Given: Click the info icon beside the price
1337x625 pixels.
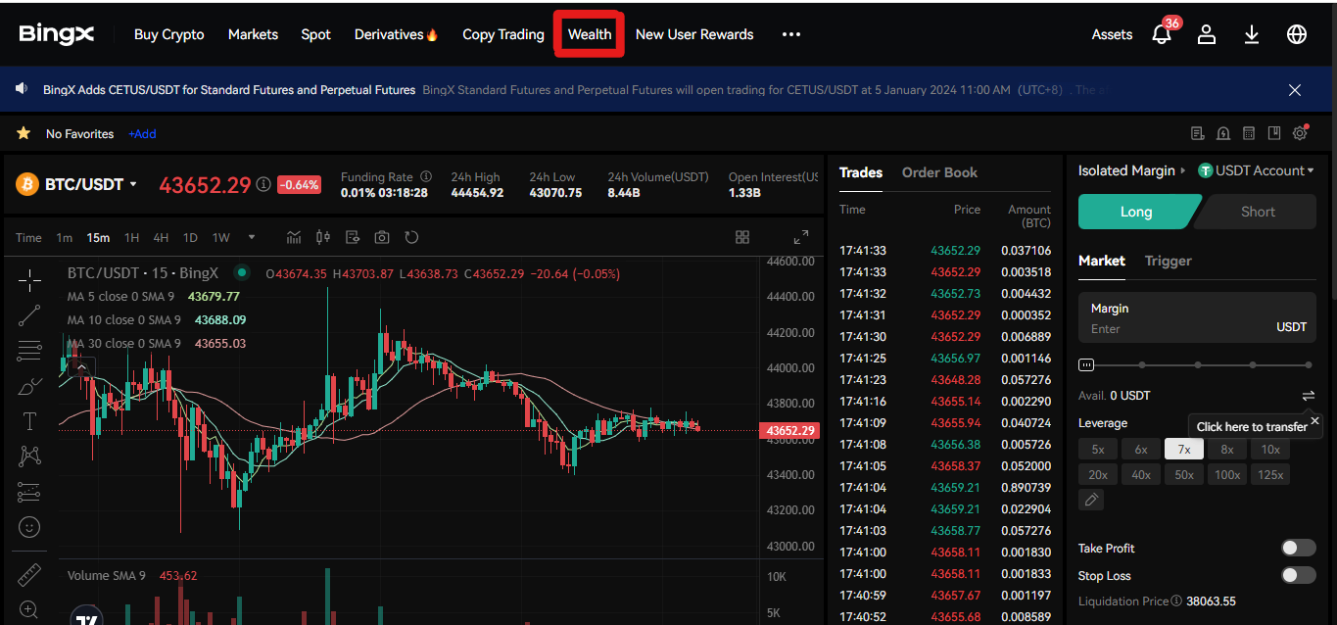Looking at the screenshot, I should click(263, 184).
